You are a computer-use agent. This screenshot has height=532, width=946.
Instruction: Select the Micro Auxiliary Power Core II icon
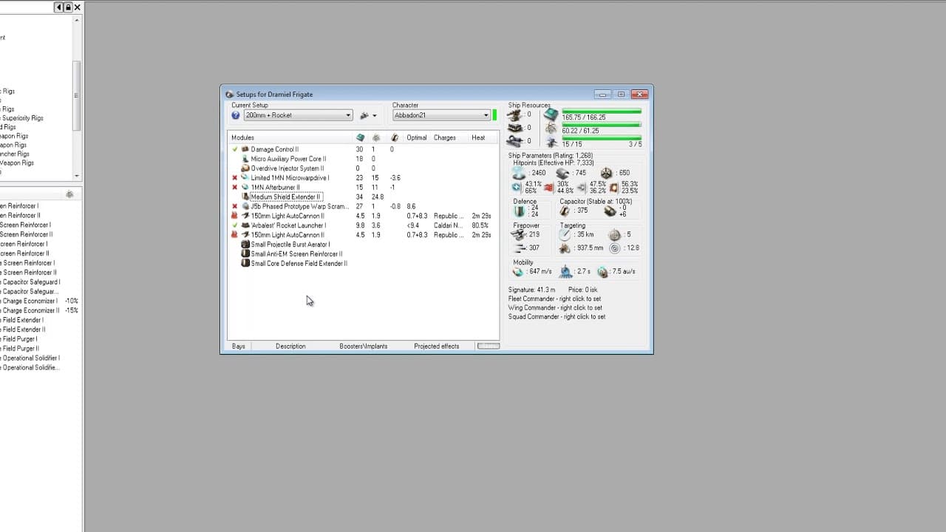(245, 159)
